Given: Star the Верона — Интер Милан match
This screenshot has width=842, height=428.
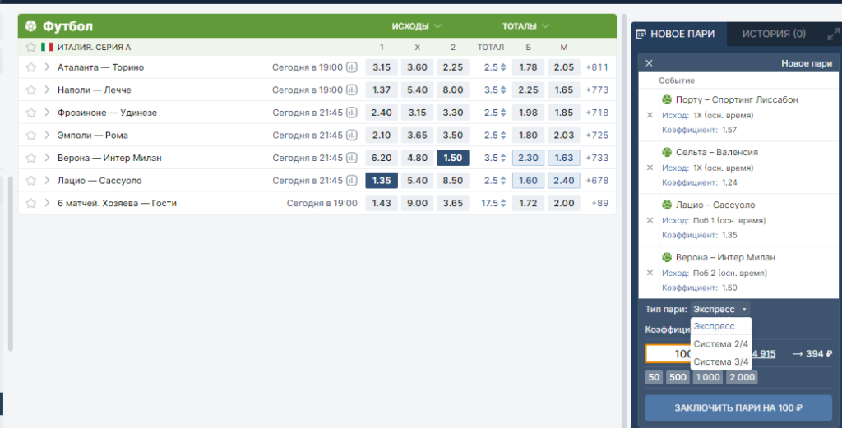Looking at the screenshot, I should coord(31,158).
